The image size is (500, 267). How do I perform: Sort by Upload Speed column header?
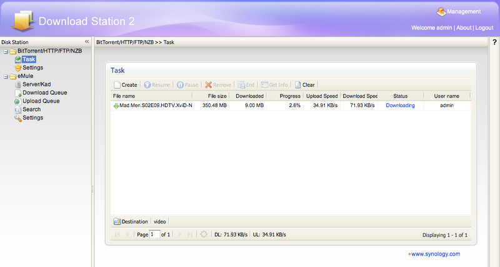pos(322,96)
